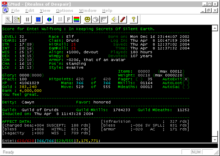Open font settings with F icon

tap(68, 19)
